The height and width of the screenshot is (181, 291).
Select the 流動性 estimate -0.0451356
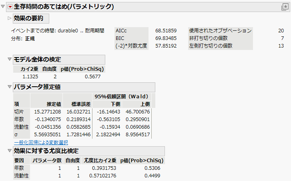(48, 127)
